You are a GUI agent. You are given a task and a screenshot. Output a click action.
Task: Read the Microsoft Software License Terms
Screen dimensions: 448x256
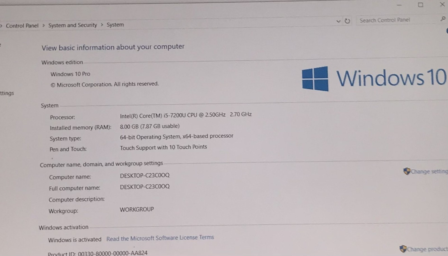click(160, 238)
